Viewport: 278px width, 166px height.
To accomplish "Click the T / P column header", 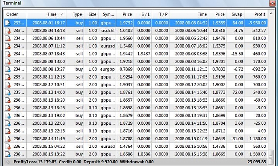I will point(161,14).
